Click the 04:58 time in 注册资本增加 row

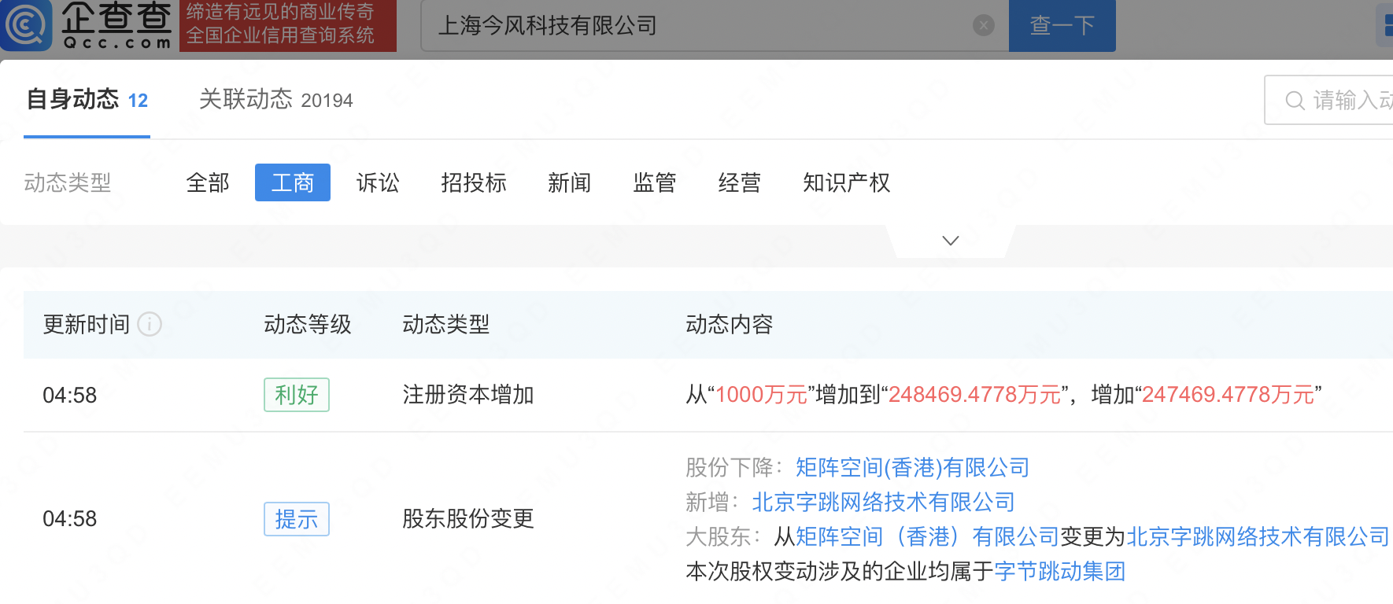(x=70, y=395)
